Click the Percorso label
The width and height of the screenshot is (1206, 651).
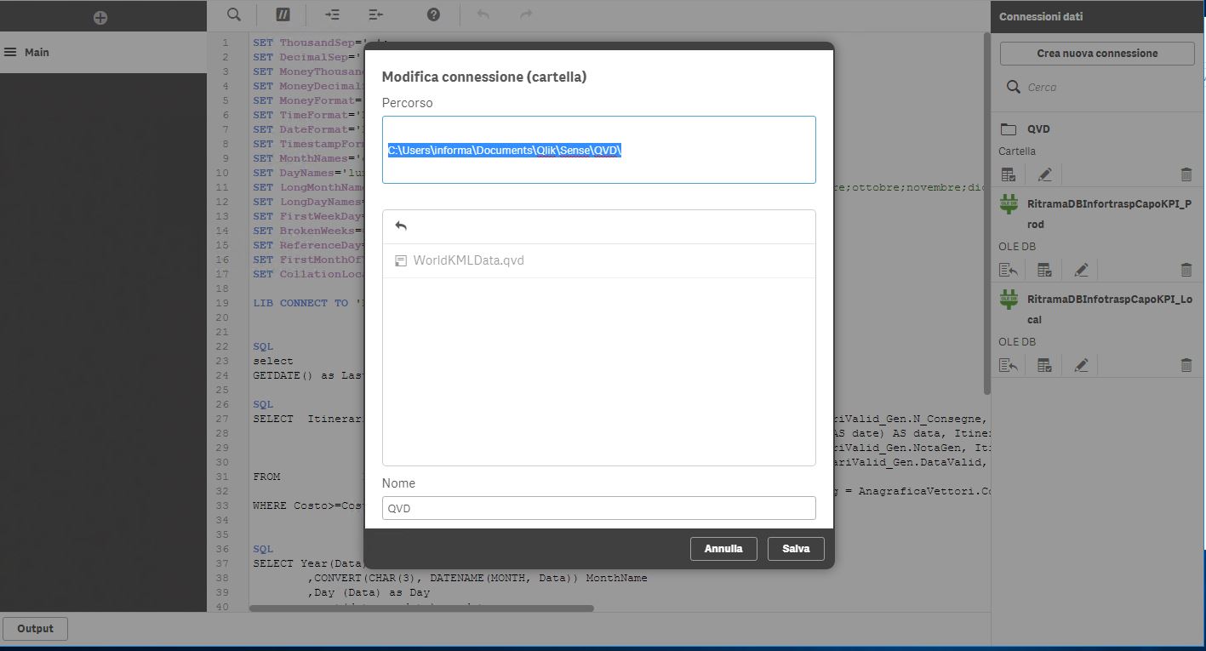point(407,103)
